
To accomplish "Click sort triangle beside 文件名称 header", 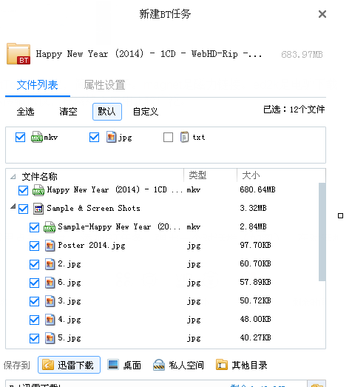I will click(x=13, y=176).
